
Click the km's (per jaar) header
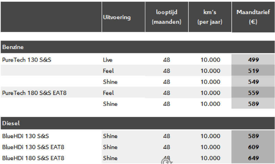(210, 17)
